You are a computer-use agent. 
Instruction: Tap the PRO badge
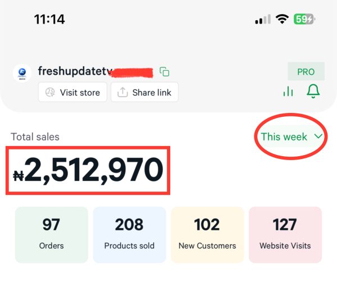tap(306, 72)
